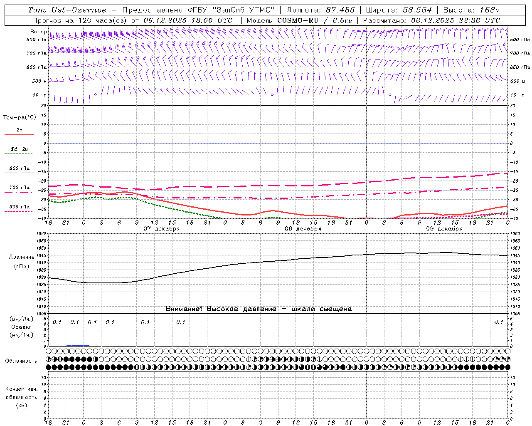Click the 08 декабря date label

[x=303, y=229]
